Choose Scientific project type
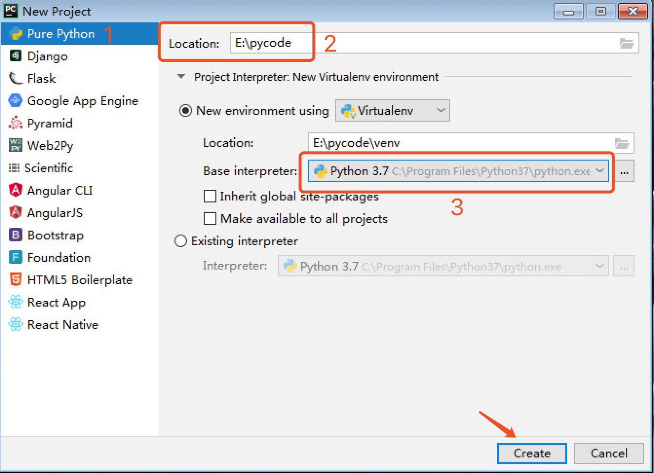 click(79, 168)
